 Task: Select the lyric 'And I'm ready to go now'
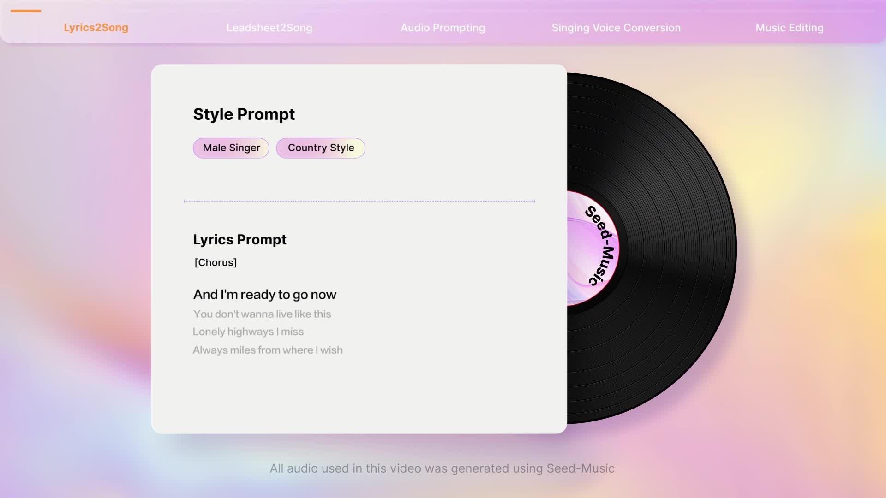coord(264,295)
